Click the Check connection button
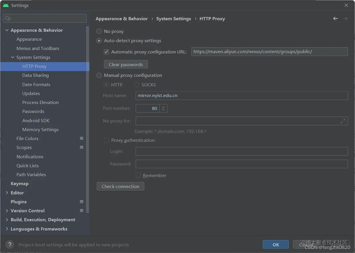Screen dimensions: 355x253 pos(120,186)
